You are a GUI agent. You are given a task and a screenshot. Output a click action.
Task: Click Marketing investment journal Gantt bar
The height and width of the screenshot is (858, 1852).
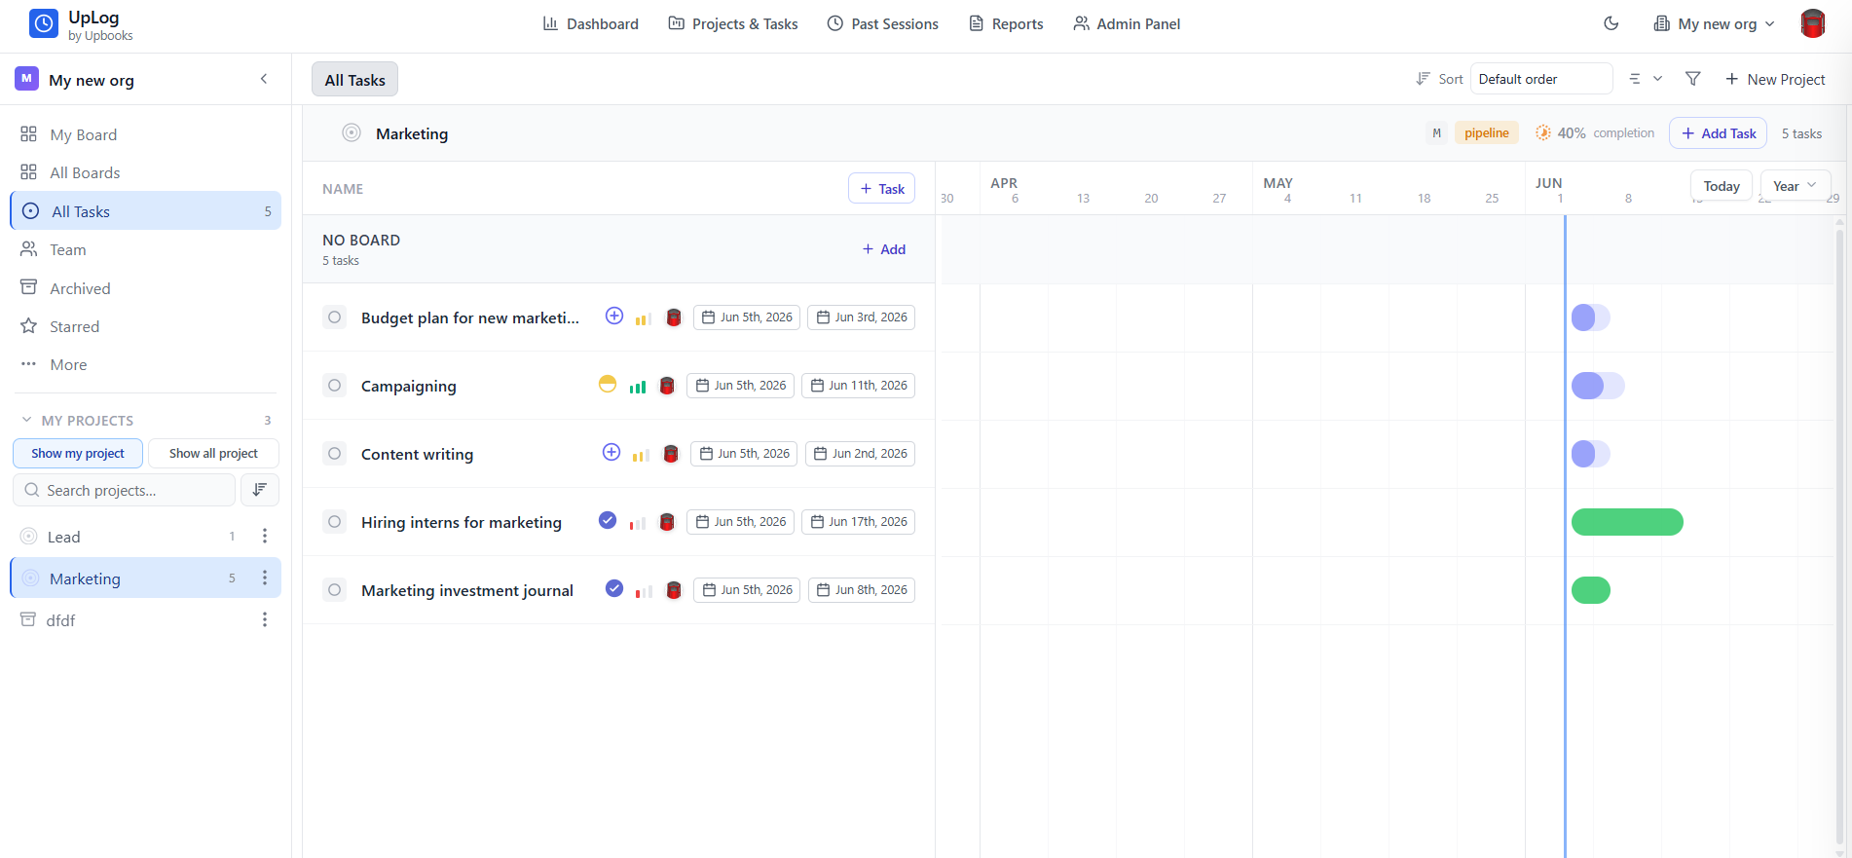coord(1591,590)
